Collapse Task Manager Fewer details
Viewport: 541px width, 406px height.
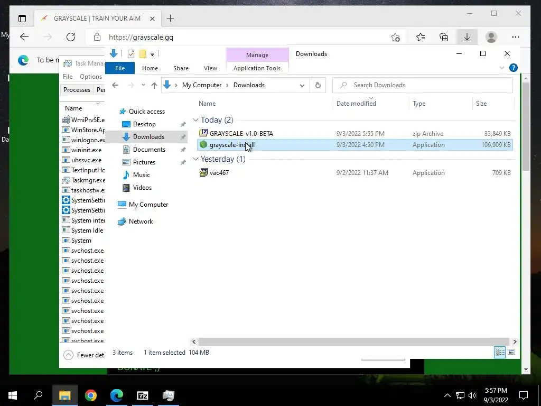(x=84, y=355)
